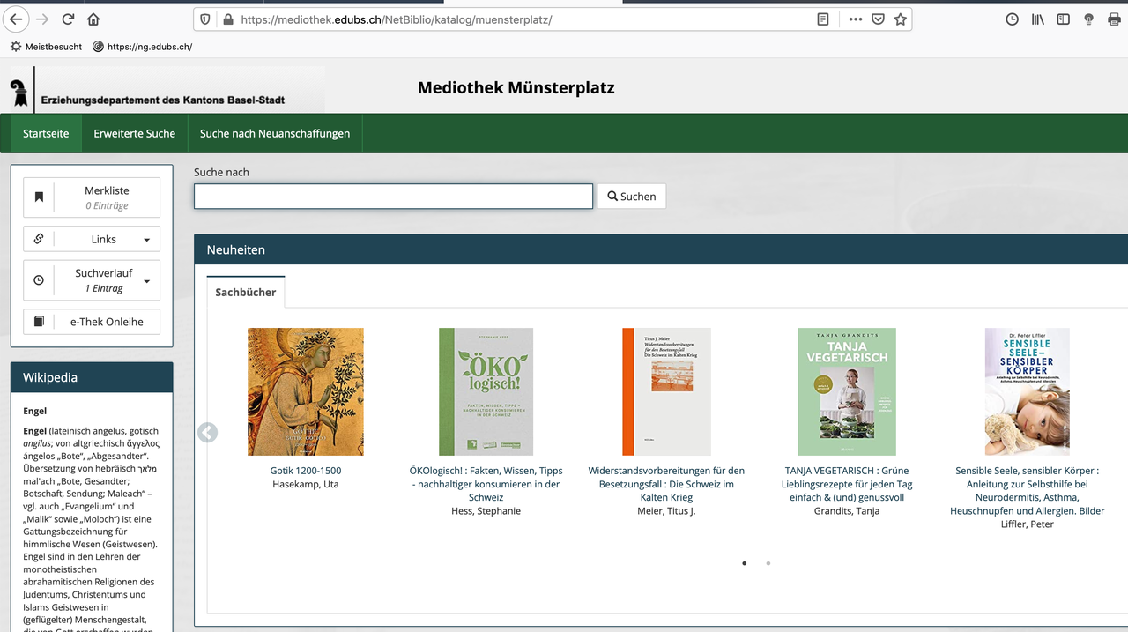Open the Gotik 1200-1500 title link
The width and height of the screenshot is (1128, 632).
click(x=306, y=471)
